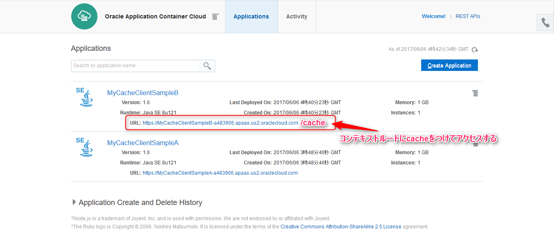Click the search magnifier icon

[207, 66]
